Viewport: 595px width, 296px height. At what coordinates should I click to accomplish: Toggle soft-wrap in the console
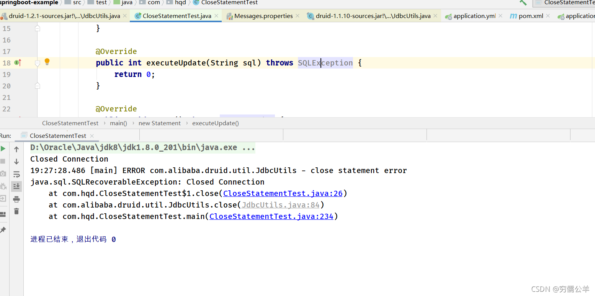coord(16,174)
